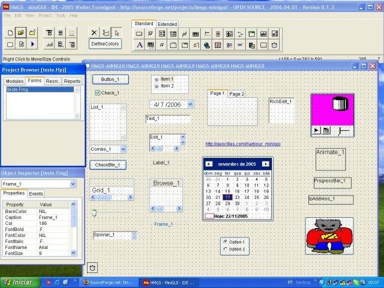Switch to the Reports tab
This screenshot has width=384, height=288.
click(x=72, y=81)
